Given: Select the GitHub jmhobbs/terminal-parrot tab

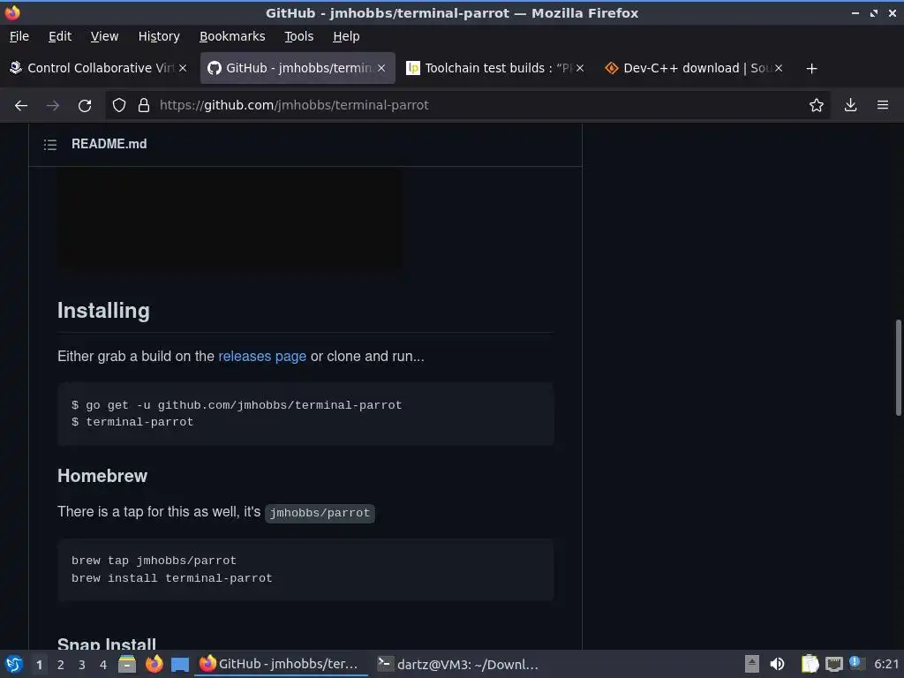Looking at the screenshot, I should click(298, 68).
